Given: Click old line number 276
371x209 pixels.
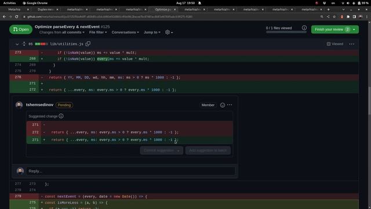Looking at the screenshot, I should [18, 77].
